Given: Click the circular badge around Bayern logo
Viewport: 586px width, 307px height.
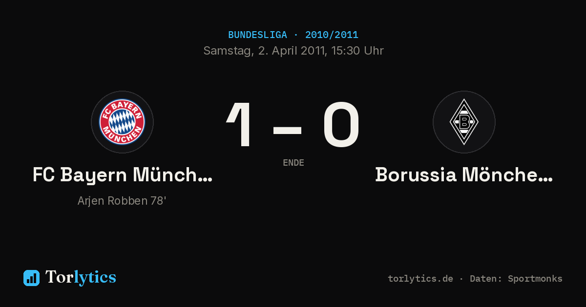Looking at the screenshot, I should tap(122, 122).
